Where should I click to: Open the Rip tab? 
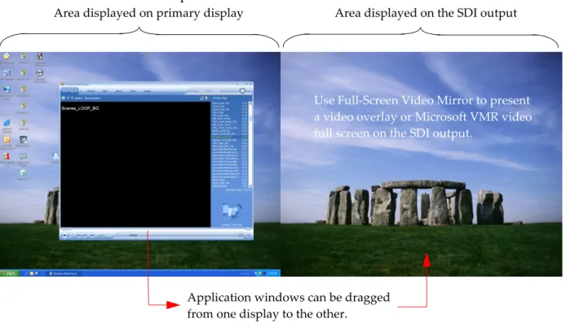click(104, 91)
